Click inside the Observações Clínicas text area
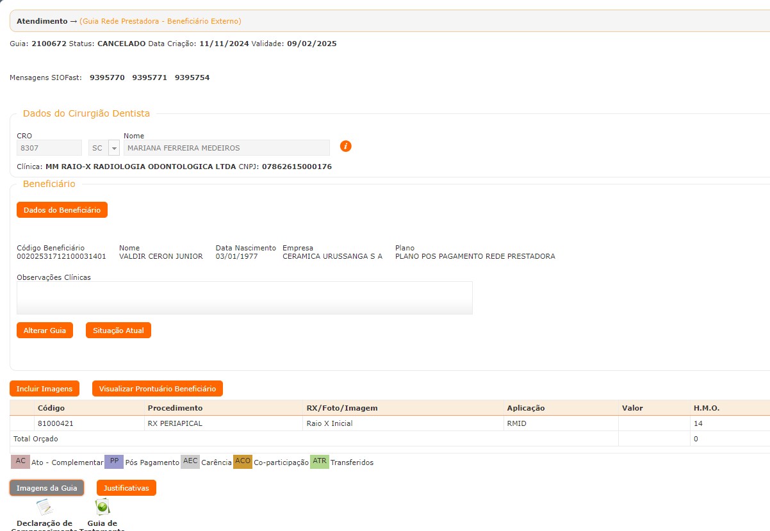This screenshot has width=770, height=531. pyautogui.click(x=244, y=298)
